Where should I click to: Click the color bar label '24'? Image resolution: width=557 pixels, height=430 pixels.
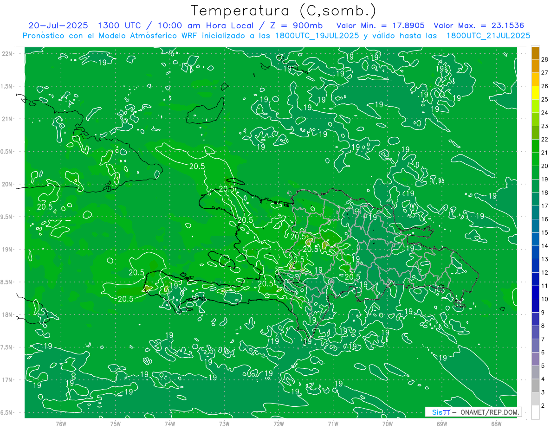click(545, 113)
